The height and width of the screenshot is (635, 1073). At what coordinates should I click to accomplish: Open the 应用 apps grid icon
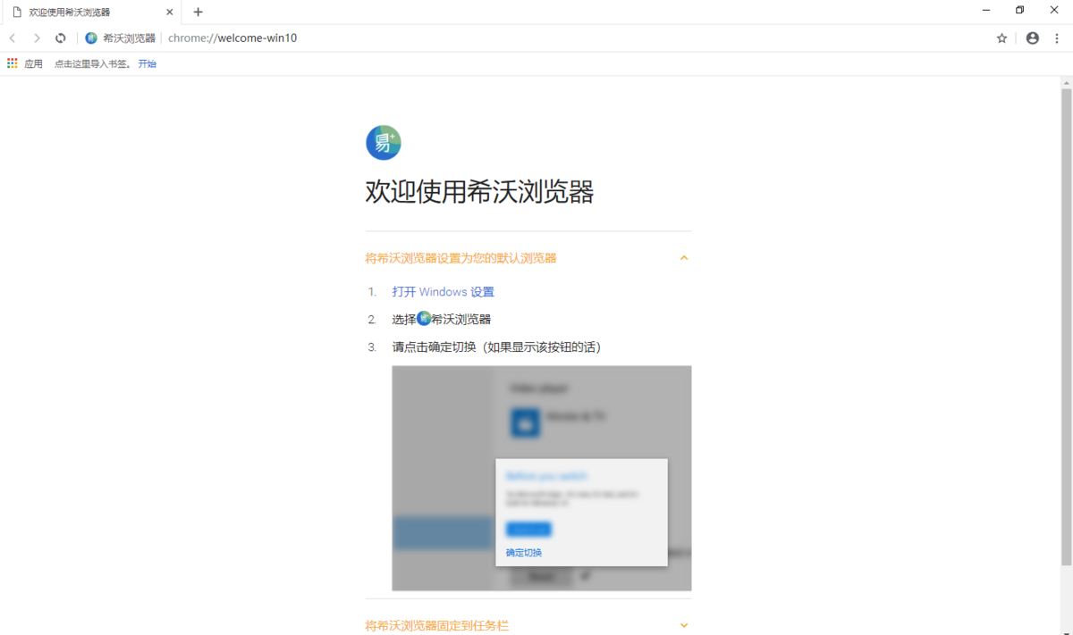click(x=13, y=63)
